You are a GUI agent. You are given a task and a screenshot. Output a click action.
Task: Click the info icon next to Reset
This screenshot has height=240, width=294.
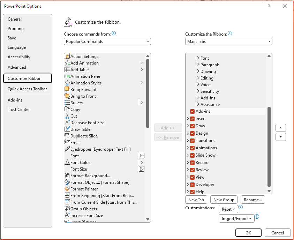coord(241,207)
